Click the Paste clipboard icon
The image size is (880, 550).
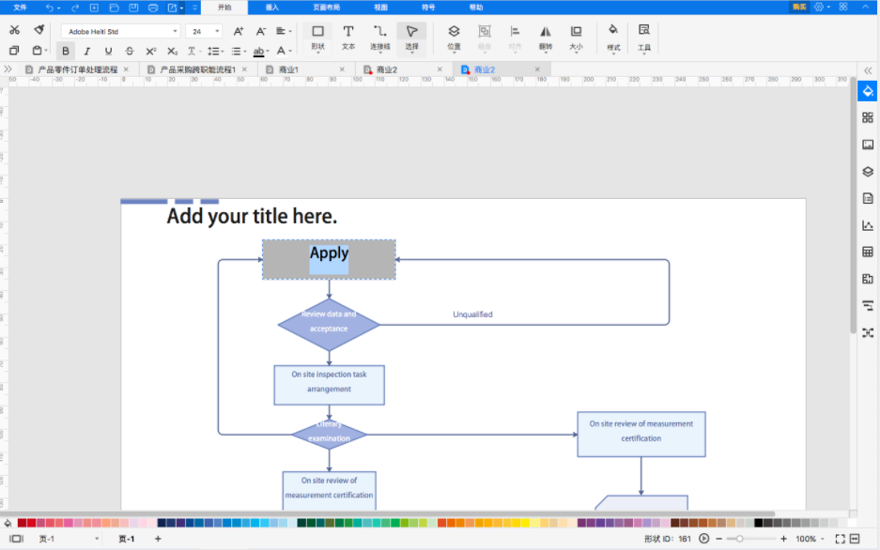tap(37, 51)
